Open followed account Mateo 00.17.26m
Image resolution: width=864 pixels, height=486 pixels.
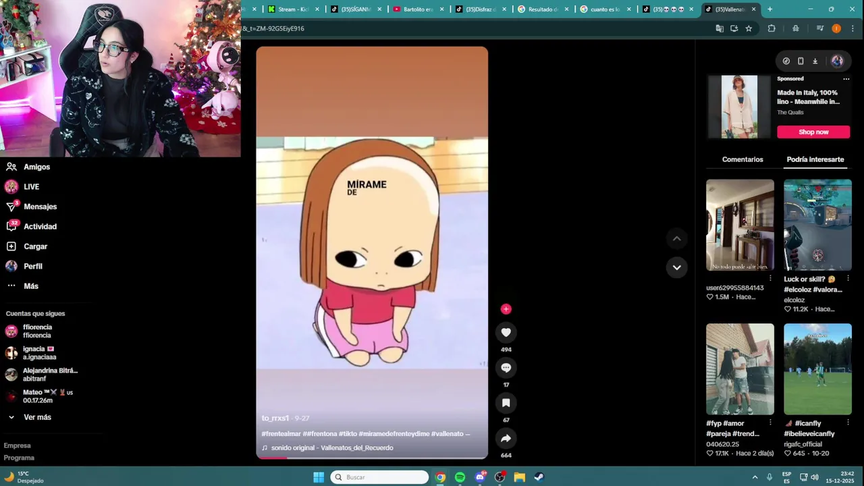[x=39, y=396]
